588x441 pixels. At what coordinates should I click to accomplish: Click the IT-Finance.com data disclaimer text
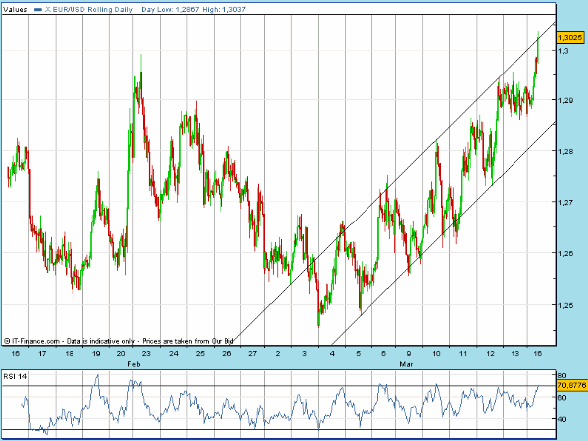pos(119,341)
